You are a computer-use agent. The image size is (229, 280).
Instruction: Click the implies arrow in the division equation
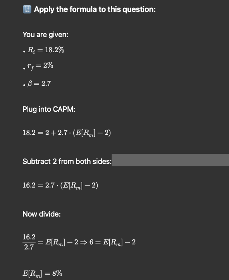(x=84, y=242)
